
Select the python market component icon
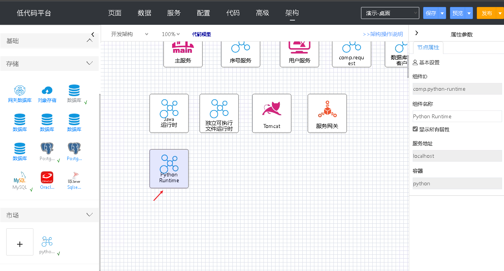pos(47,242)
